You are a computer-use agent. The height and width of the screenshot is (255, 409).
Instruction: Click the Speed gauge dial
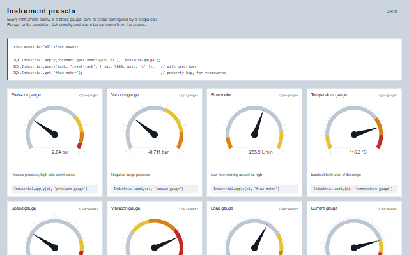coord(55,235)
